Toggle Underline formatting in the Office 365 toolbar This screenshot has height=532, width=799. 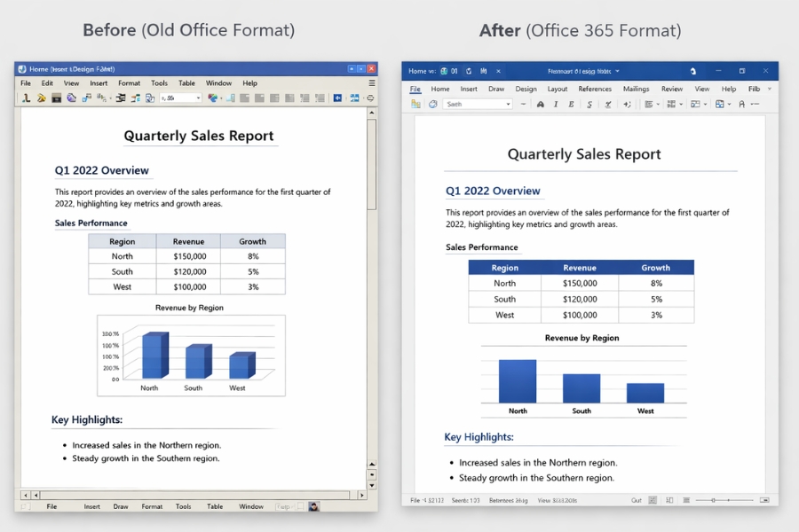[x=571, y=104]
